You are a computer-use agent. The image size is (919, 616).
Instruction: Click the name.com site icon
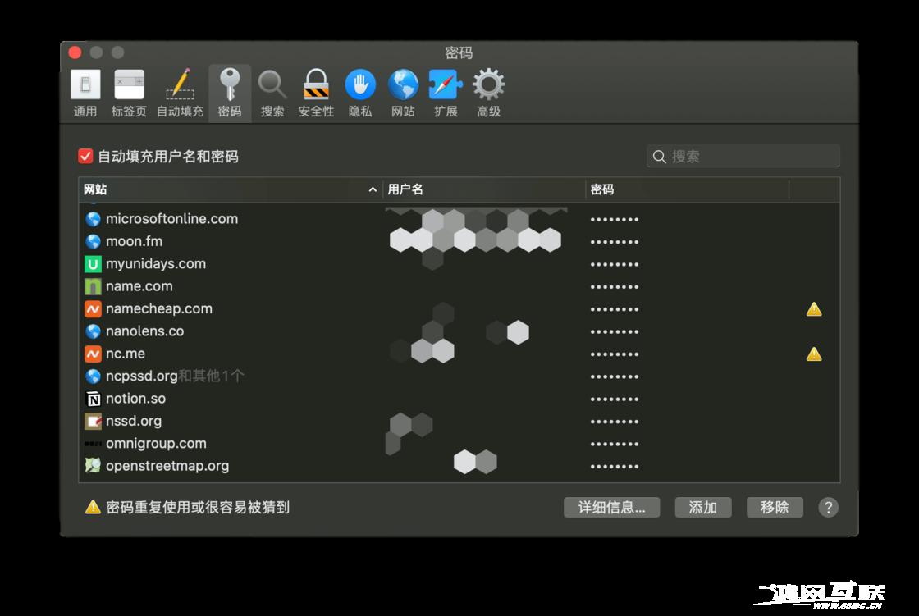click(x=94, y=286)
